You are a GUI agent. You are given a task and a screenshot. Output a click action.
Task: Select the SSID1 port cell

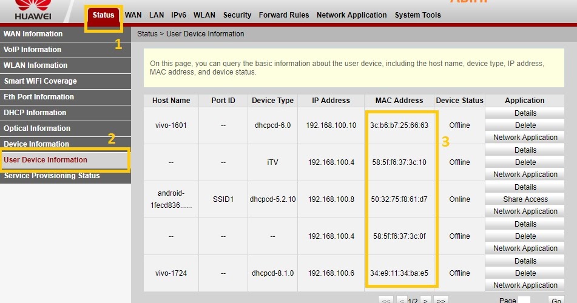(223, 199)
